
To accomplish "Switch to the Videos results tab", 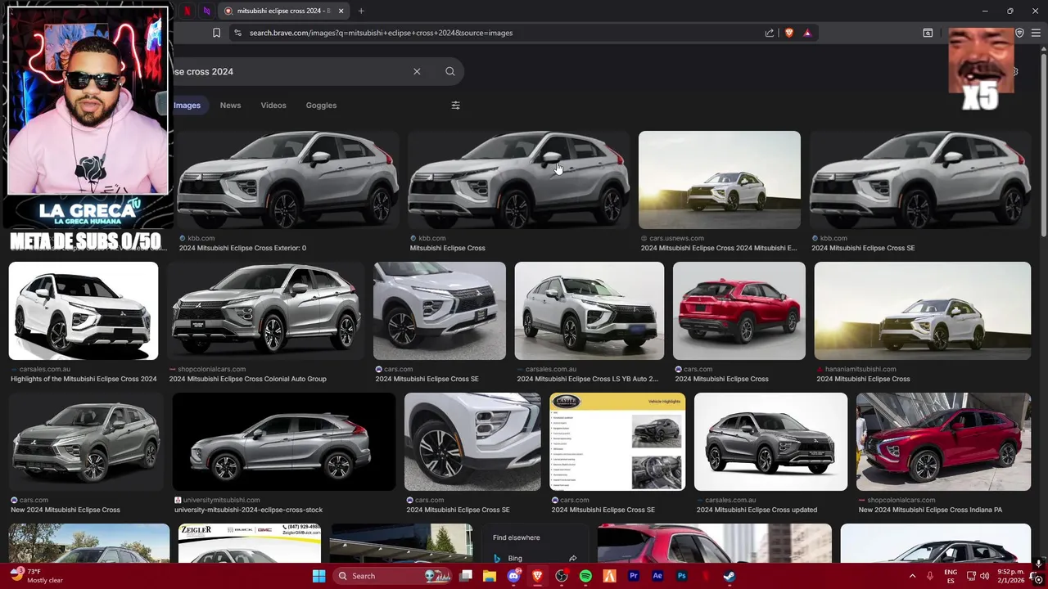I will tap(273, 106).
